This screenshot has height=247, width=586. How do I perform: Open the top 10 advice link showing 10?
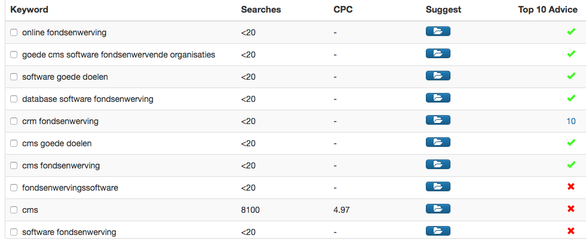[x=570, y=121]
